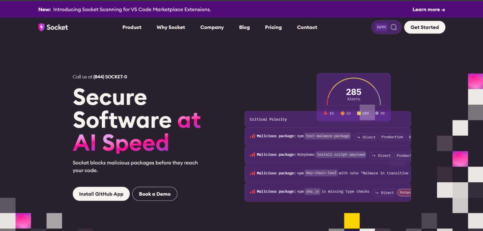Click the orange diamond high alerts icon
This screenshot has width=483, height=231.
tap(343, 113)
